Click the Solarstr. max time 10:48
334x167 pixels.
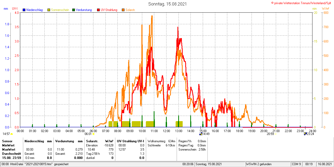[91, 150]
